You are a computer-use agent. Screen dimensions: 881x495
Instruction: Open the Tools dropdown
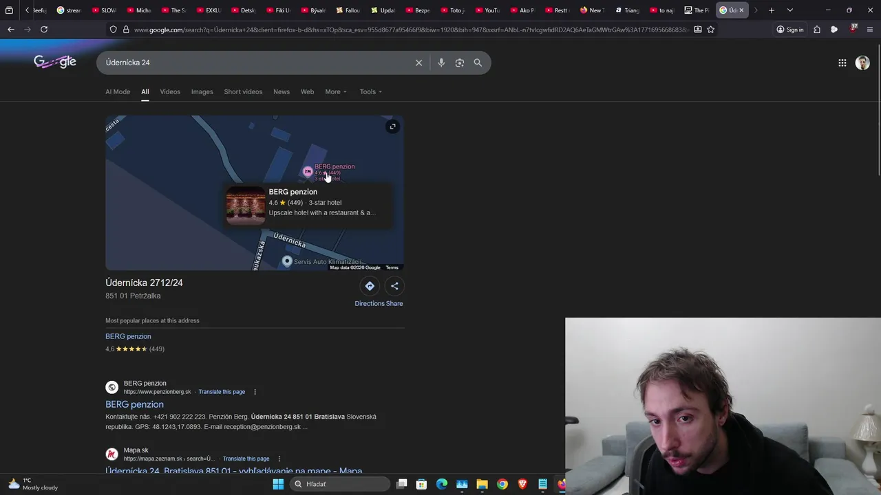pos(370,92)
